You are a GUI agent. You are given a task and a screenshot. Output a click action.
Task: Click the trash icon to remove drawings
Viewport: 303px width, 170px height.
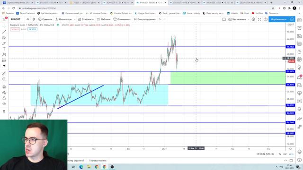[x=4, y=111]
